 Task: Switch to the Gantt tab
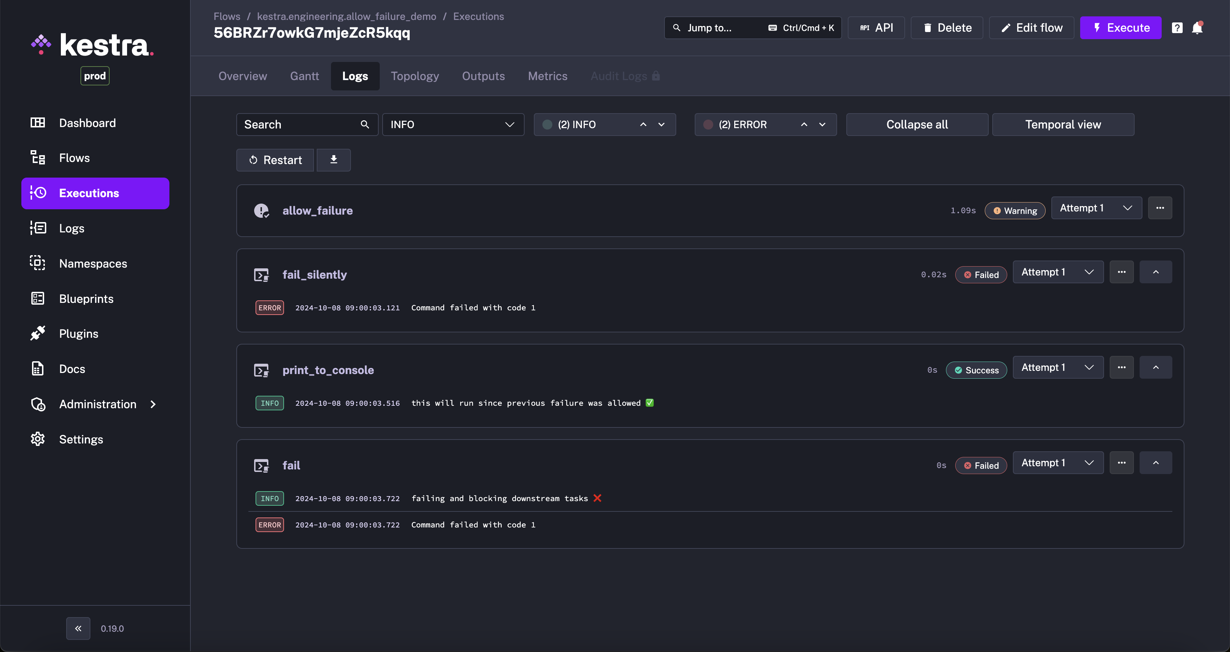click(304, 76)
